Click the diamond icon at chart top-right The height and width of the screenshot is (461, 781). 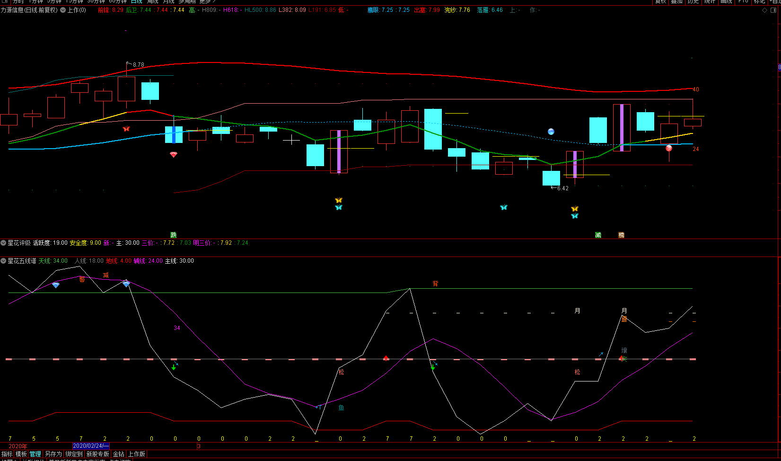click(x=765, y=10)
